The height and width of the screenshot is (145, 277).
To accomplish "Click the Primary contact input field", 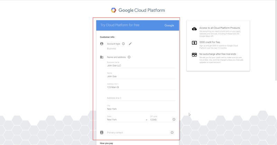I will (138, 133).
